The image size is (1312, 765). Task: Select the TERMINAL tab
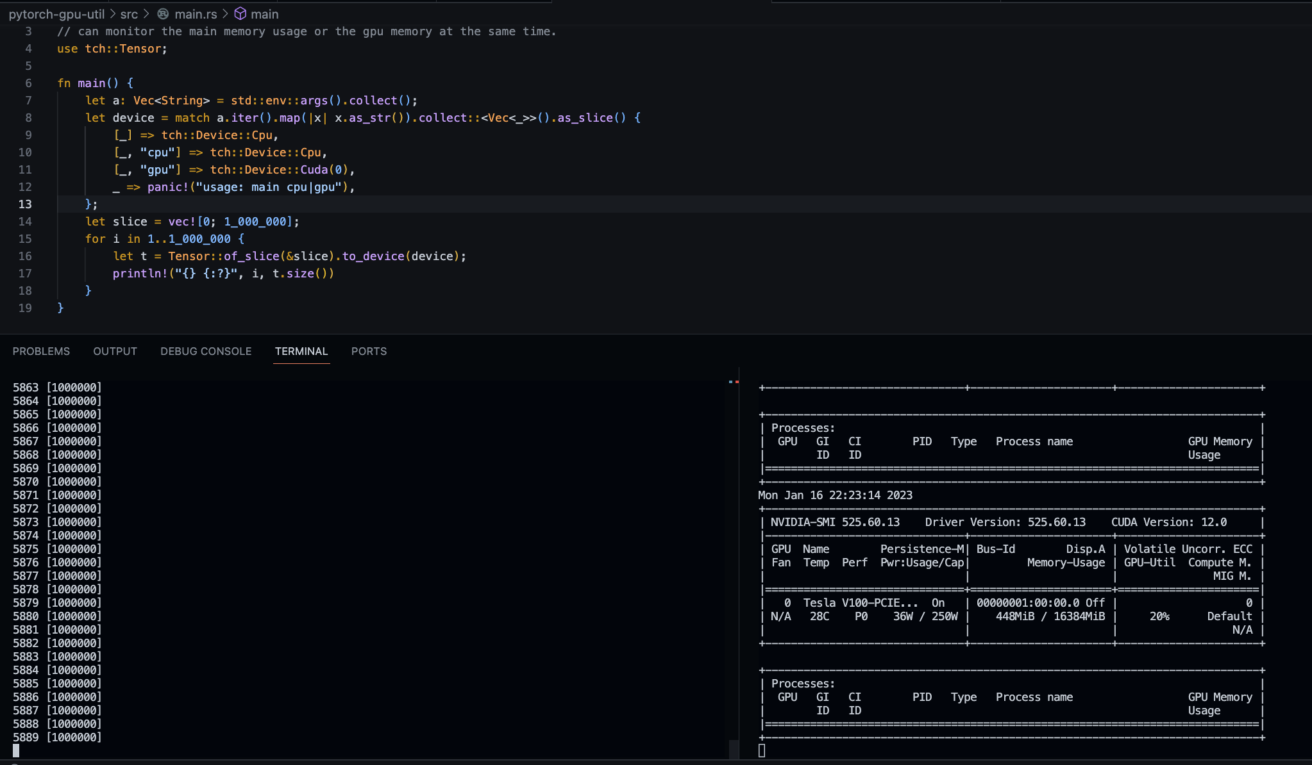[301, 350]
